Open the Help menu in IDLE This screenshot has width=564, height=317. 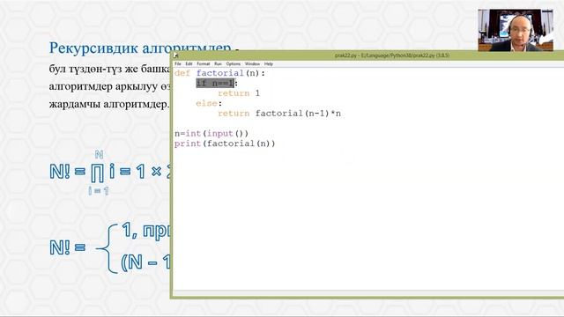pos(268,63)
